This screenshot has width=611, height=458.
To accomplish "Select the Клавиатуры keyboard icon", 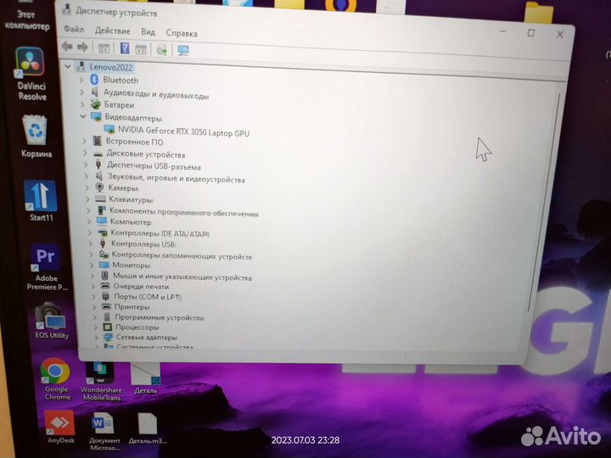I will [100, 199].
